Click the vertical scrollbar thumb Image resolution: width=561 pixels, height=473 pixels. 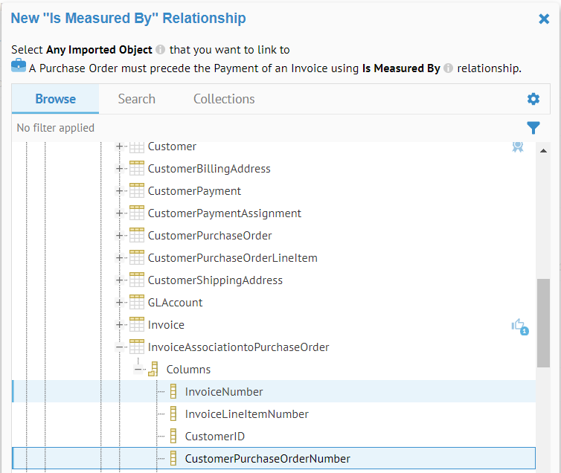(543, 323)
